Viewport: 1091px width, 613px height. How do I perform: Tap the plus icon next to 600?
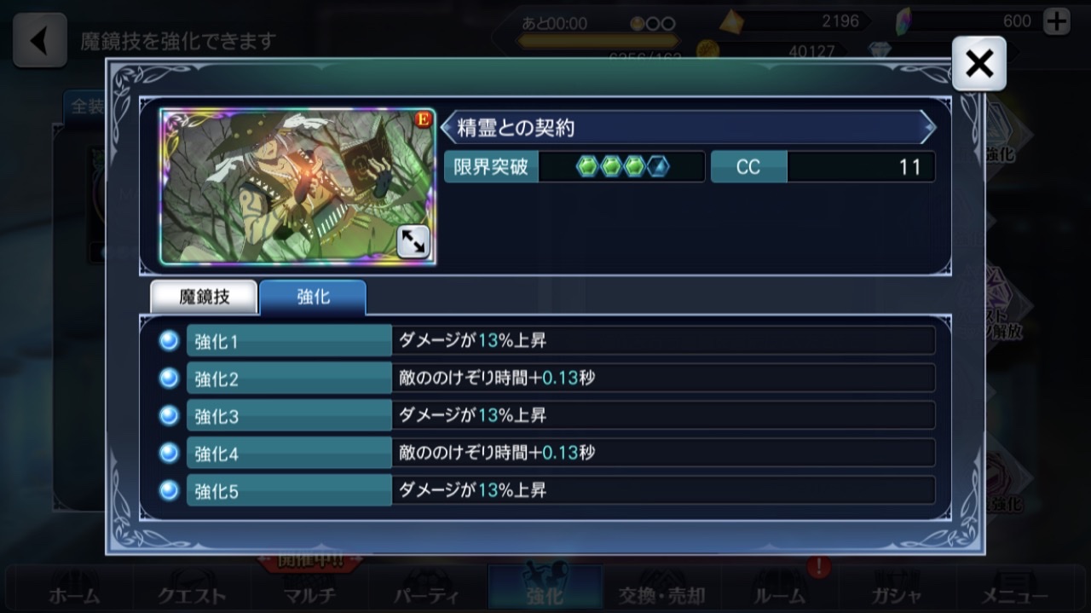coord(1057,21)
